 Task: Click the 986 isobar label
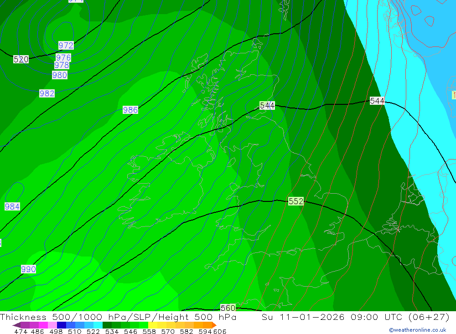(130, 110)
